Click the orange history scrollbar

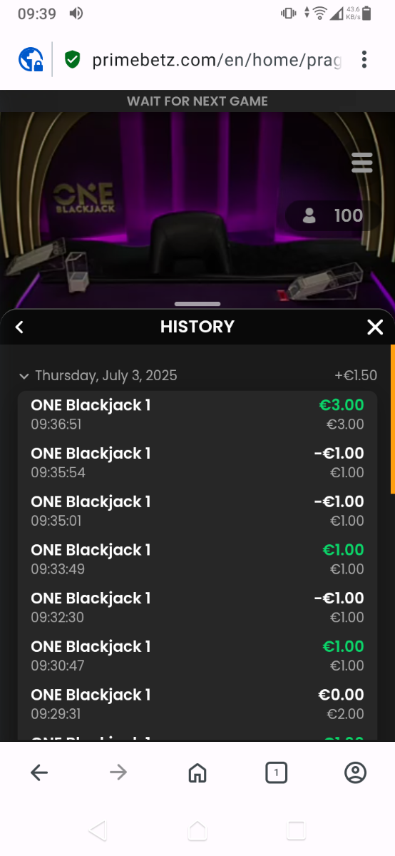tap(392, 419)
